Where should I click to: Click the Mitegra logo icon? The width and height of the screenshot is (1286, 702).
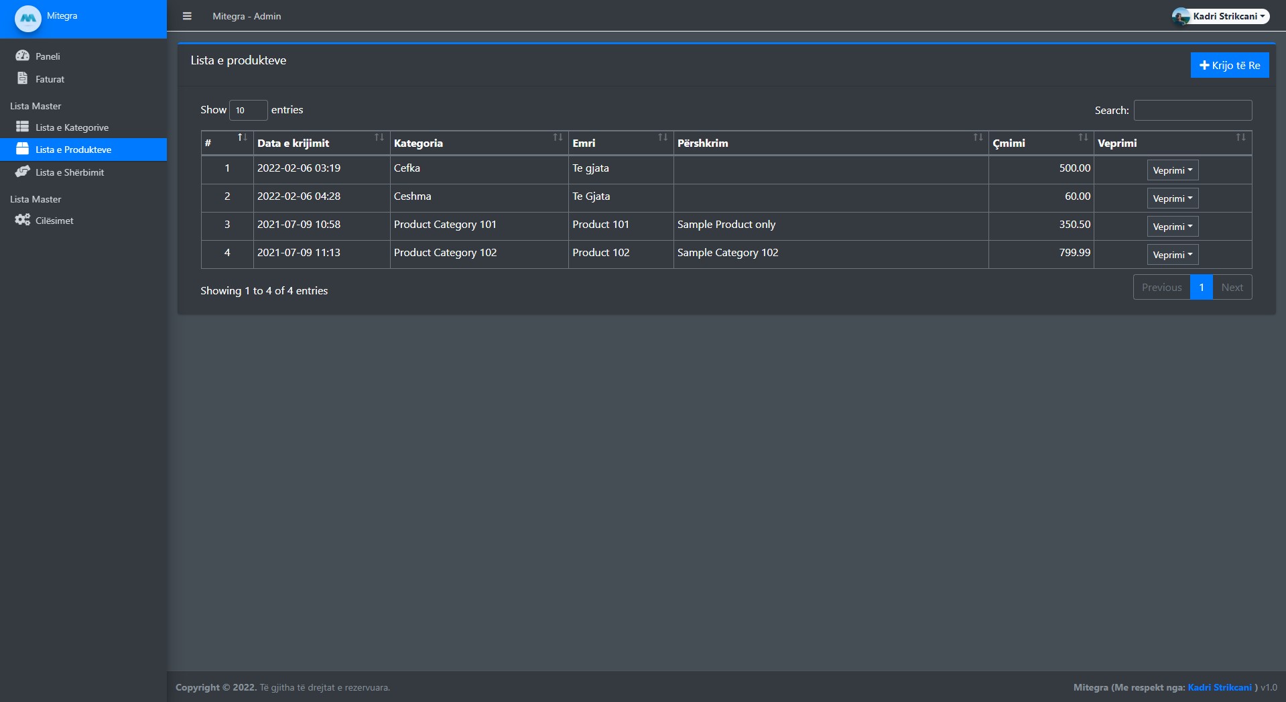click(x=28, y=18)
